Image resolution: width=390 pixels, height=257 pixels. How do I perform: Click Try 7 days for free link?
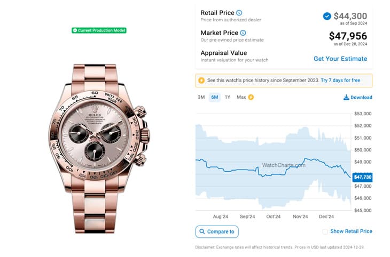tap(340, 81)
